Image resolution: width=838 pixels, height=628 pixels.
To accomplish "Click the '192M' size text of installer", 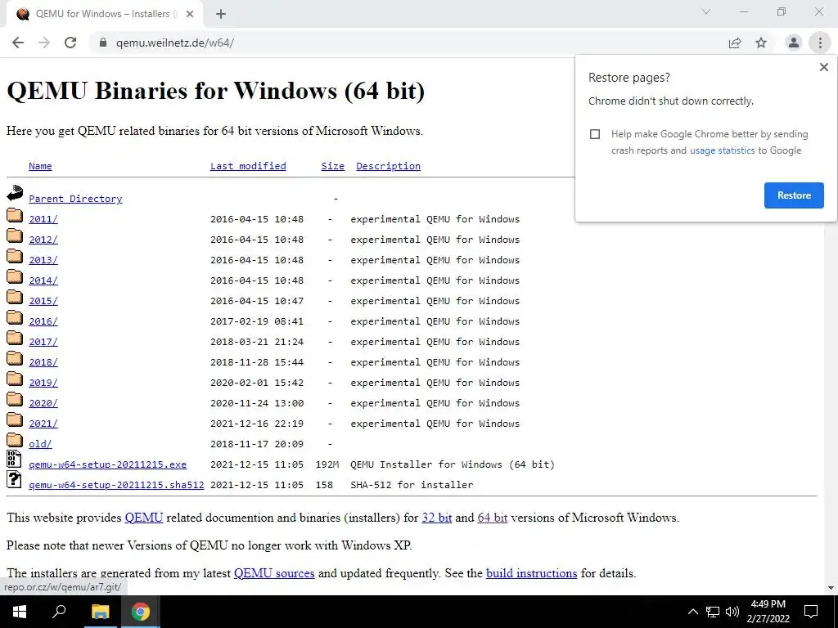I will click(x=327, y=464).
